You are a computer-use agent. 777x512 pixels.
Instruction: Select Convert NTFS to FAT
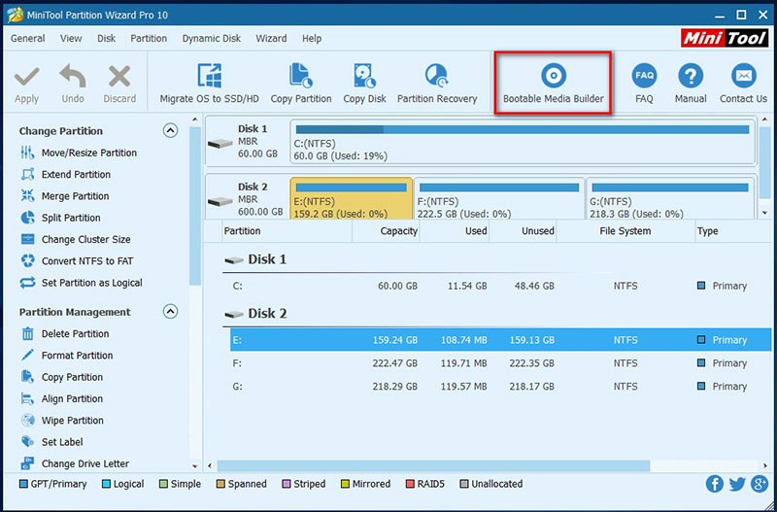pyautogui.click(x=77, y=261)
